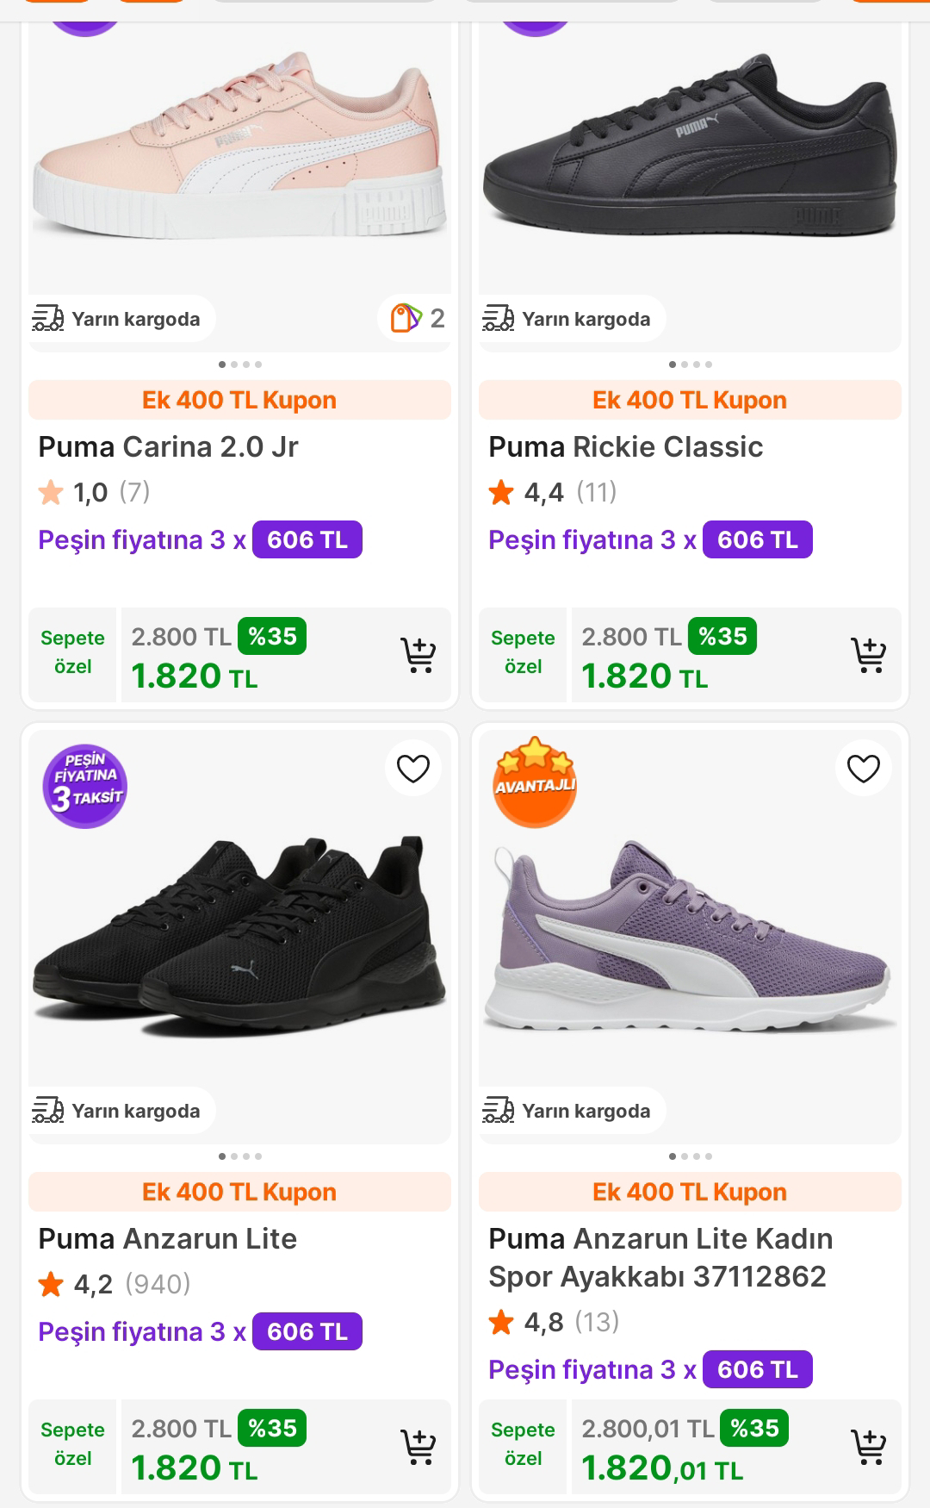Tap cart icon for black Anzarun Lite
The height and width of the screenshot is (1508, 930).
coord(418,1448)
